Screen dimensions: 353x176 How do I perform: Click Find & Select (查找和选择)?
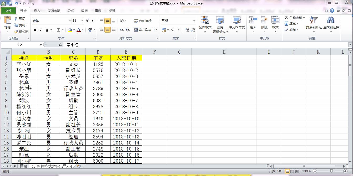click(x=331, y=25)
